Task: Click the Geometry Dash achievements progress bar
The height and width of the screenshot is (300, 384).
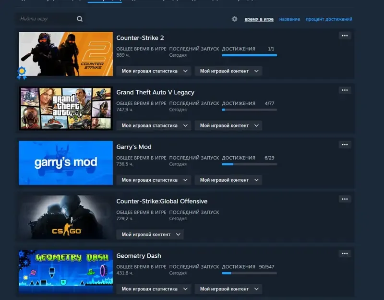Action: (x=249, y=273)
